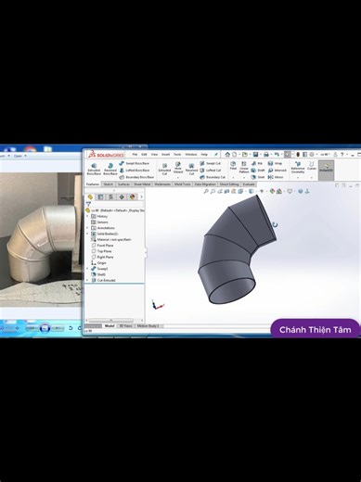Open the Help menu
Image resolution: width=361 pixels, height=482 pixels.
pyautogui.click(x=204, y=154)
